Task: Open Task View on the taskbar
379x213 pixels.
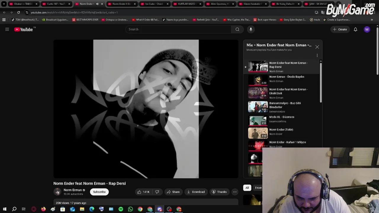Action: pos(24,209)
